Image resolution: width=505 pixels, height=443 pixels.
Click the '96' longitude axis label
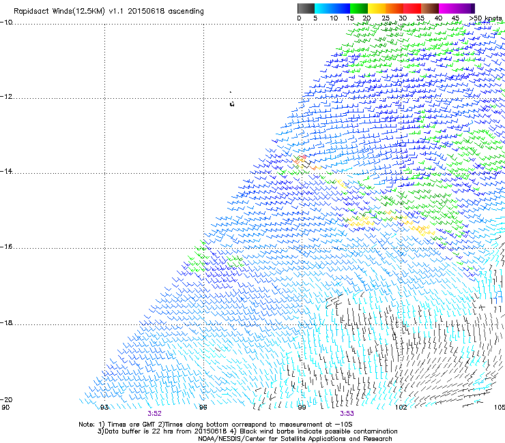tap(203, 408)
